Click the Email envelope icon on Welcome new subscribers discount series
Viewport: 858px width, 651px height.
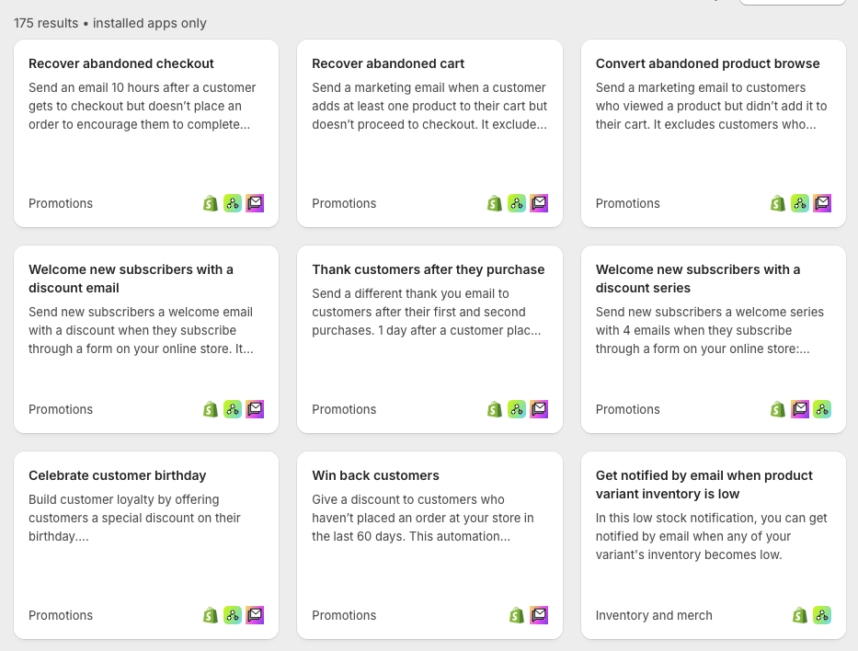click(x=800, y=409)
